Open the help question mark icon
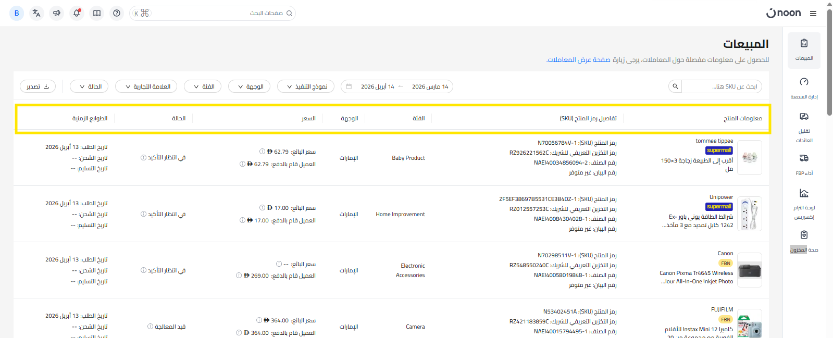 [x=117, y=13]
